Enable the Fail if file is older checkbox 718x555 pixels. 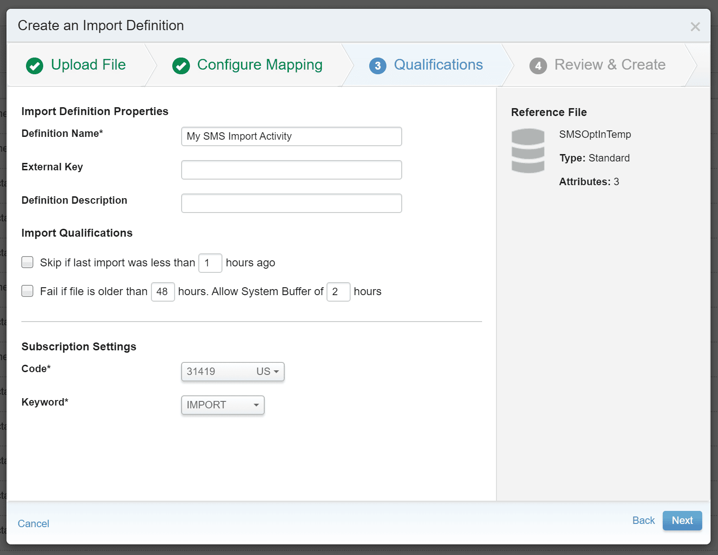27,291
